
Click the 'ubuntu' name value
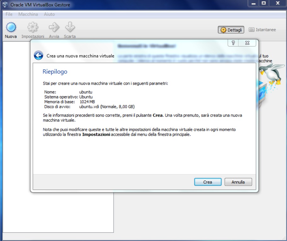click(86, 92)
